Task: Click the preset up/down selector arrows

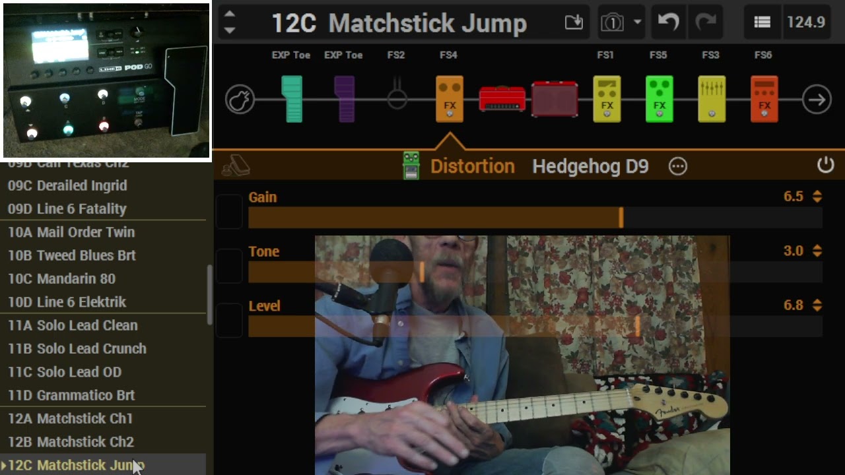Action: pos(229,22)
